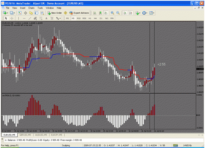The height and width of the screenshot is (148, 205).
Task: Click the '149/0 kb' connection status
Action: point(187,145)
